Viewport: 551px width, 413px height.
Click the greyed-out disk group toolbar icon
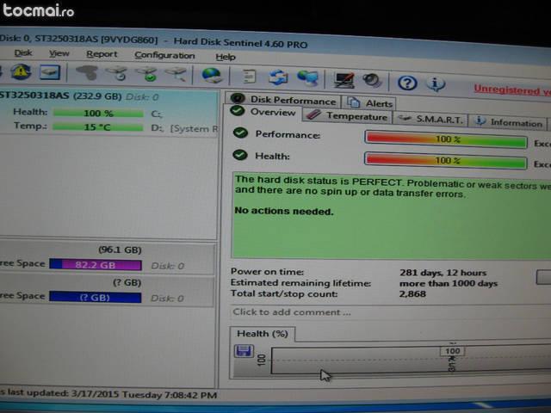pos(87,72)
